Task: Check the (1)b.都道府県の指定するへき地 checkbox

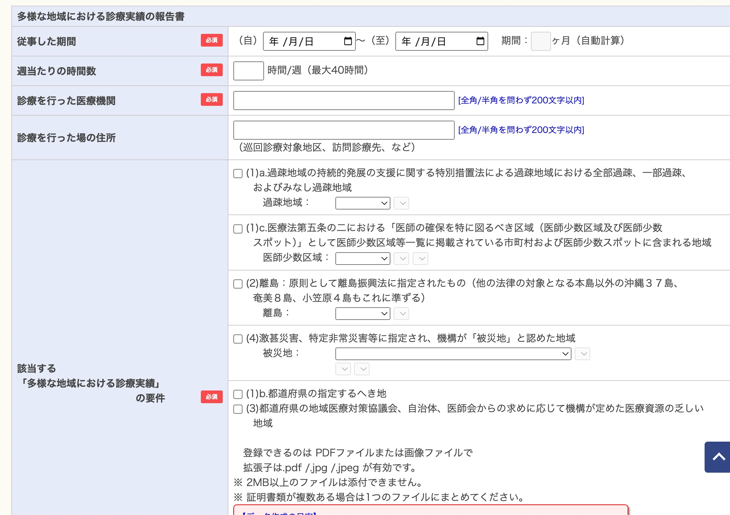Action: [x=238, y=394]
